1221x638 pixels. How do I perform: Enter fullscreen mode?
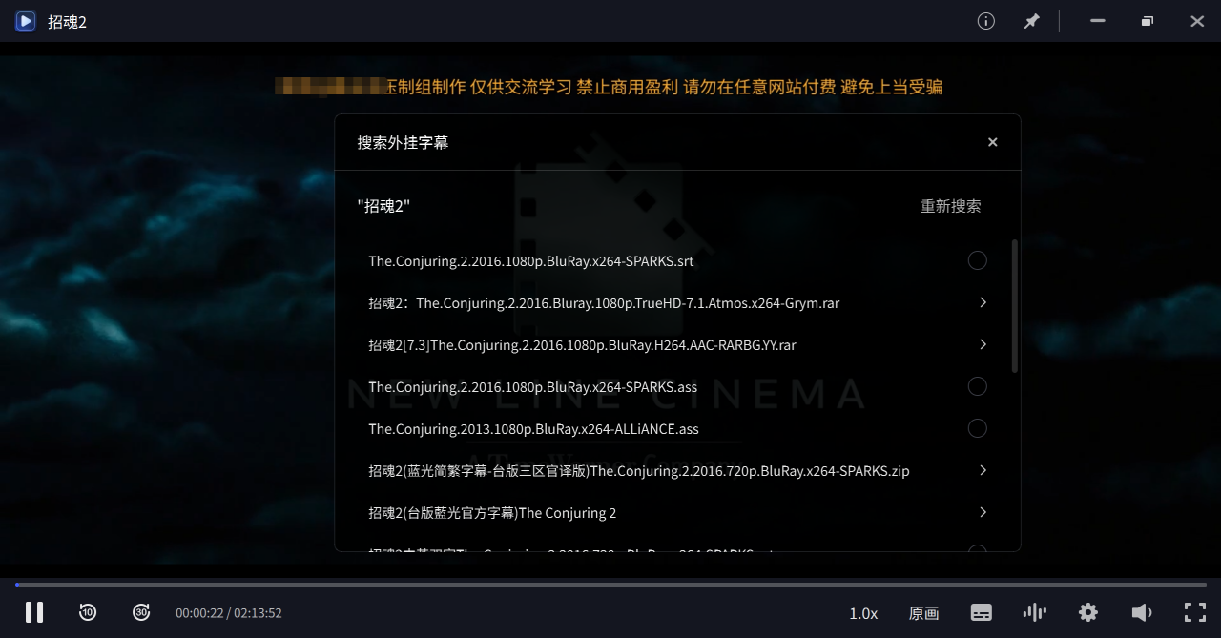click(x=1195, y=612)
